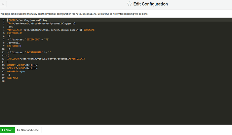Click the /etc/procmailrc path in description
This screenshot has width=232, height=135.
click(x=86, y=14)
